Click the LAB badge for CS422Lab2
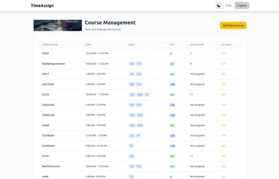 pos(173,115)
